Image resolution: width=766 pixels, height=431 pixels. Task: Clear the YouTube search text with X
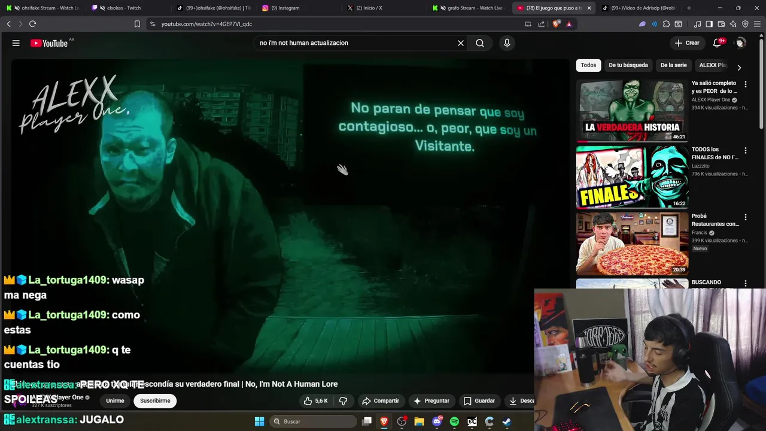(461, 43)
